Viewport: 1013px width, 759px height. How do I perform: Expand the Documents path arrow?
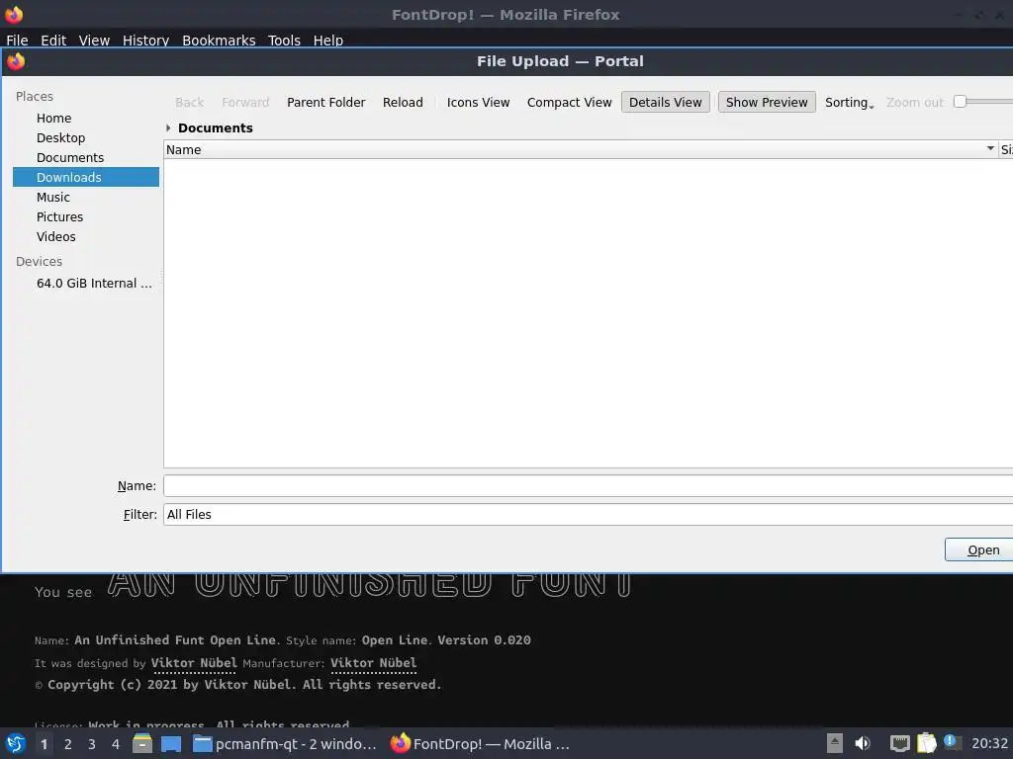coord(168,127)
